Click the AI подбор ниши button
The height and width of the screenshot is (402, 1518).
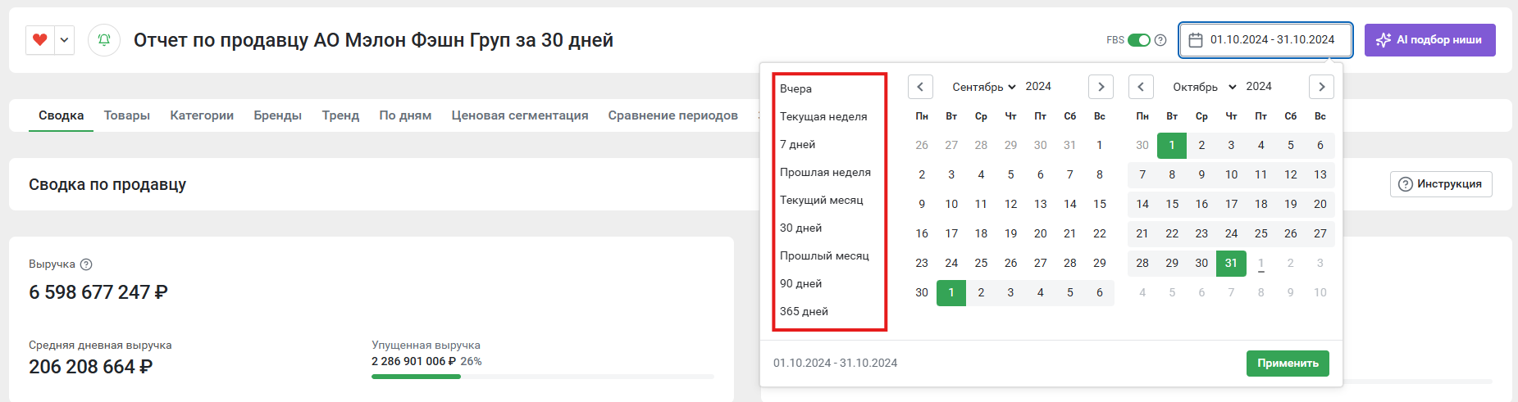pos(1430,39)
